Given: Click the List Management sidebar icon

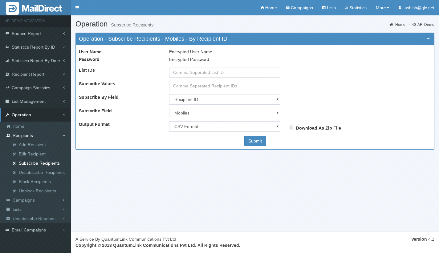Looking at the screenshot, I should pos(7,101).
